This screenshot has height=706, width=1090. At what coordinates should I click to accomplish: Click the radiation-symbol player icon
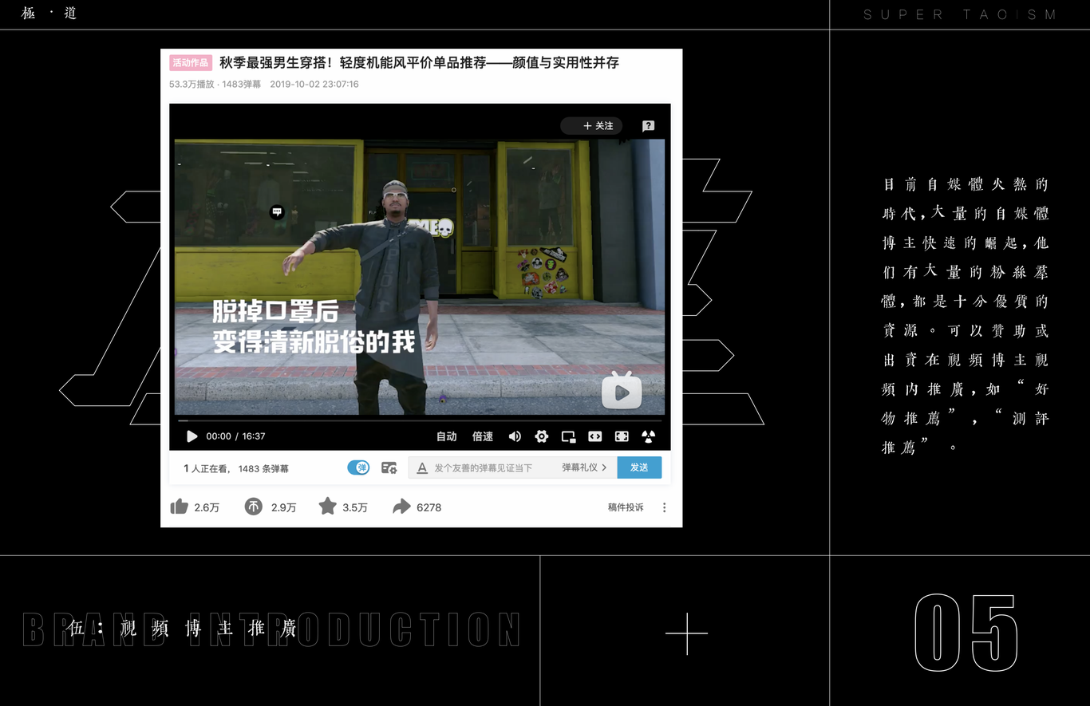coord(648,436)
